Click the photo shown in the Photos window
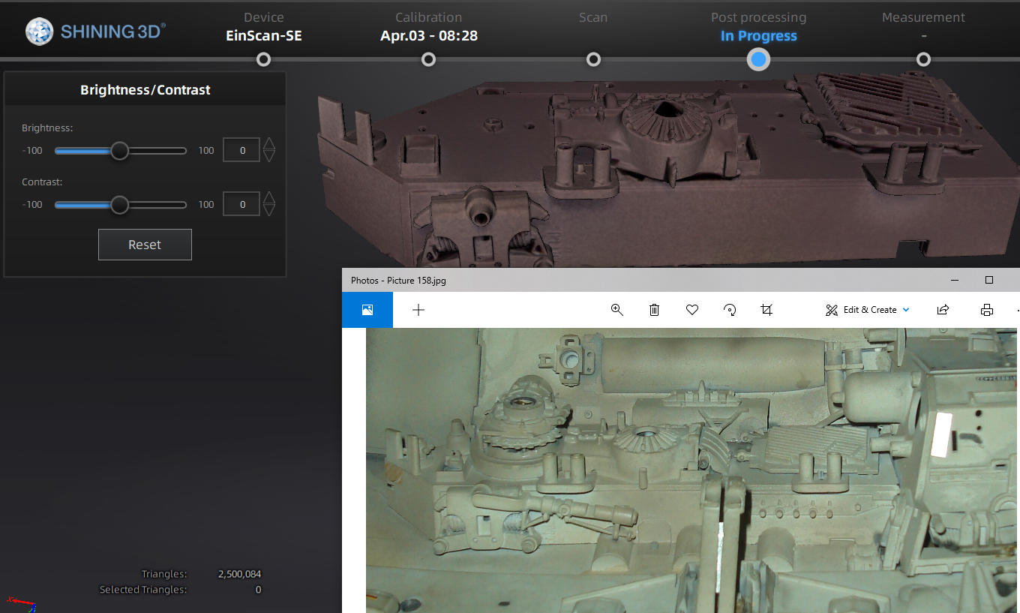Viewport: 1020px width, 613px height. tap(692, 470)
